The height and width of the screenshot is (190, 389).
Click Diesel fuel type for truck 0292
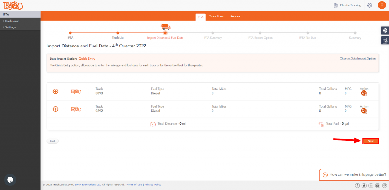[x=155, y=111]
